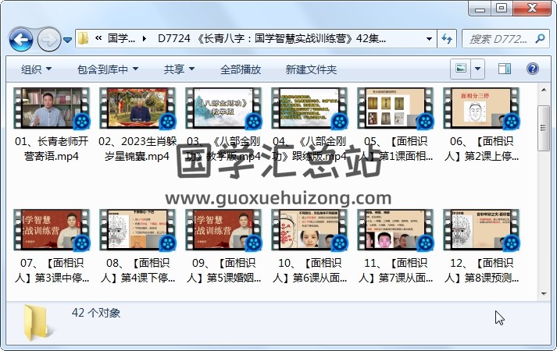Select video 11 面相识人第7课 thumbnail

pyautogui.click(x=395, y=230)
